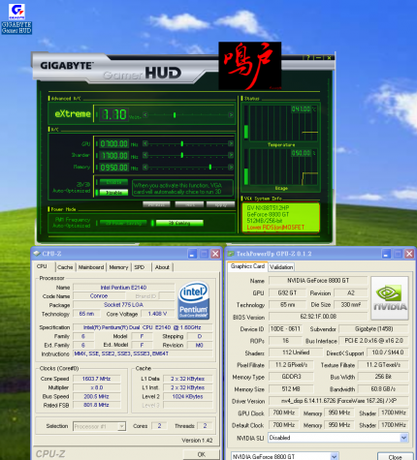Image resolution: width=417 pixels, height=460 pixels.
Task: Click the GPU clock slider handle
Action: coord(182,143)
